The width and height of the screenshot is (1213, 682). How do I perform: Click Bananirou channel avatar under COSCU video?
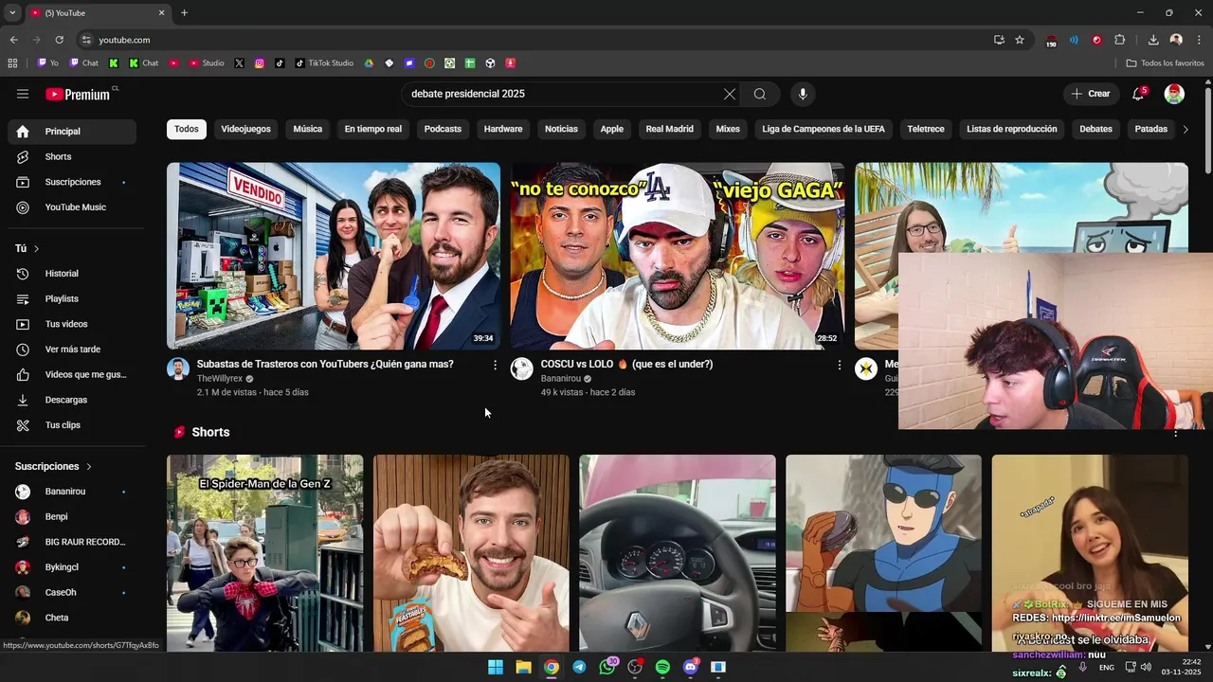[x=522, y=369]
